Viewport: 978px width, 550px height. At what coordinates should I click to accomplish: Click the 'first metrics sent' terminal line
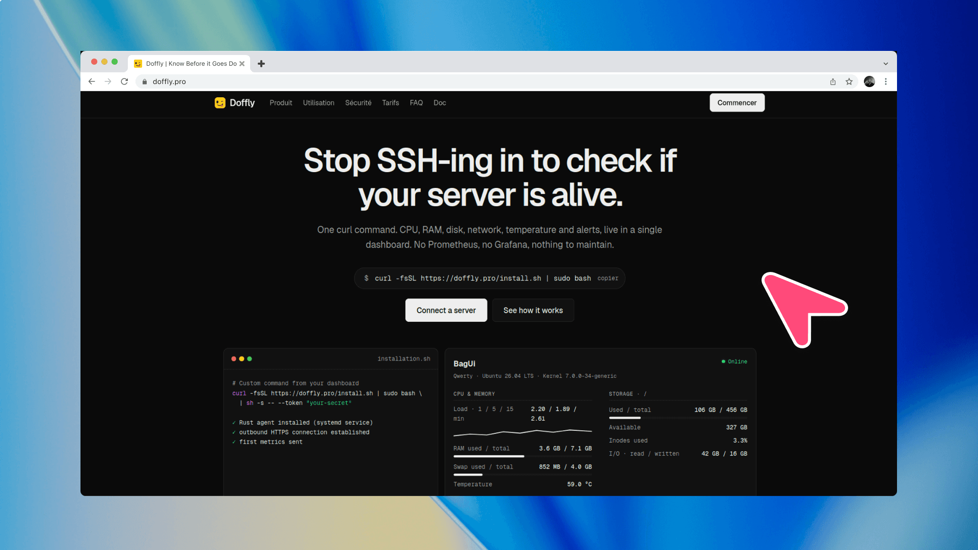[x=267, y=442]
